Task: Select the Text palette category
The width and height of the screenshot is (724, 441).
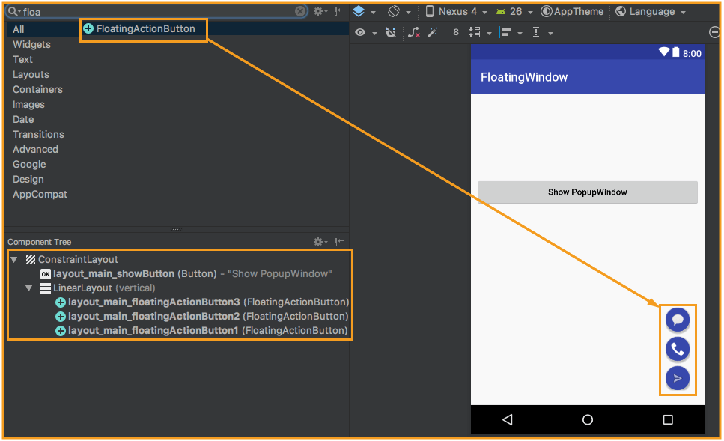Action: click(x=22, y=60)
